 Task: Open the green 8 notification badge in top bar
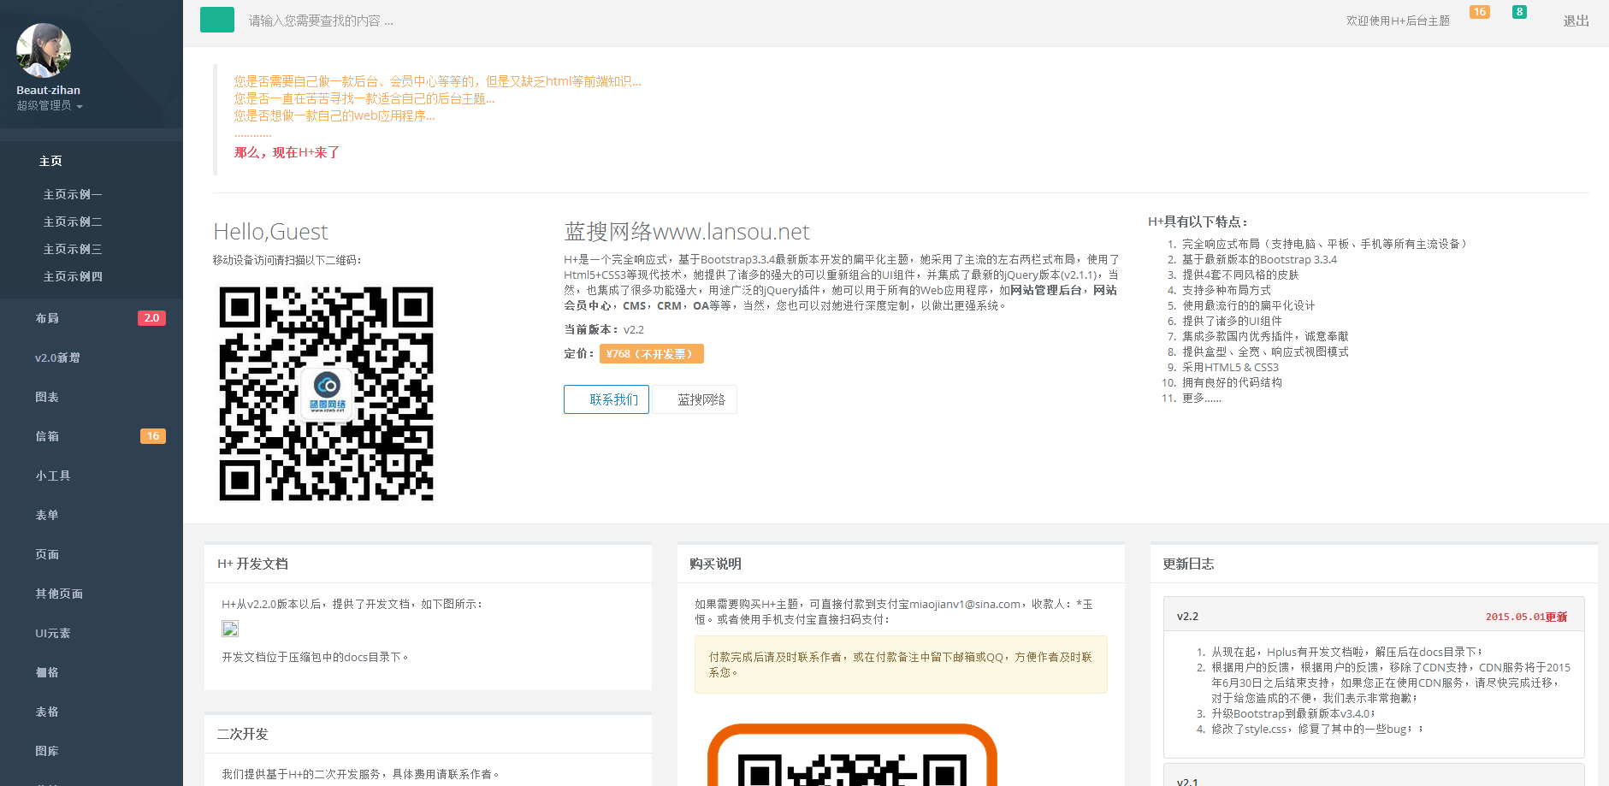[1519, 12]
